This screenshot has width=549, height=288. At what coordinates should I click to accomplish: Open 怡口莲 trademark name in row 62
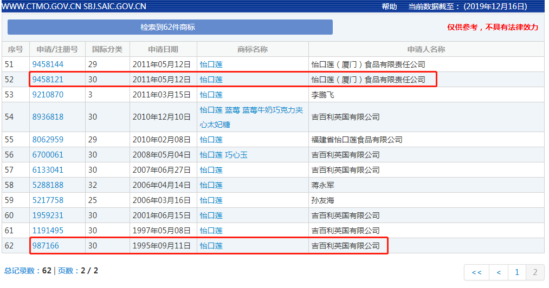211,246
